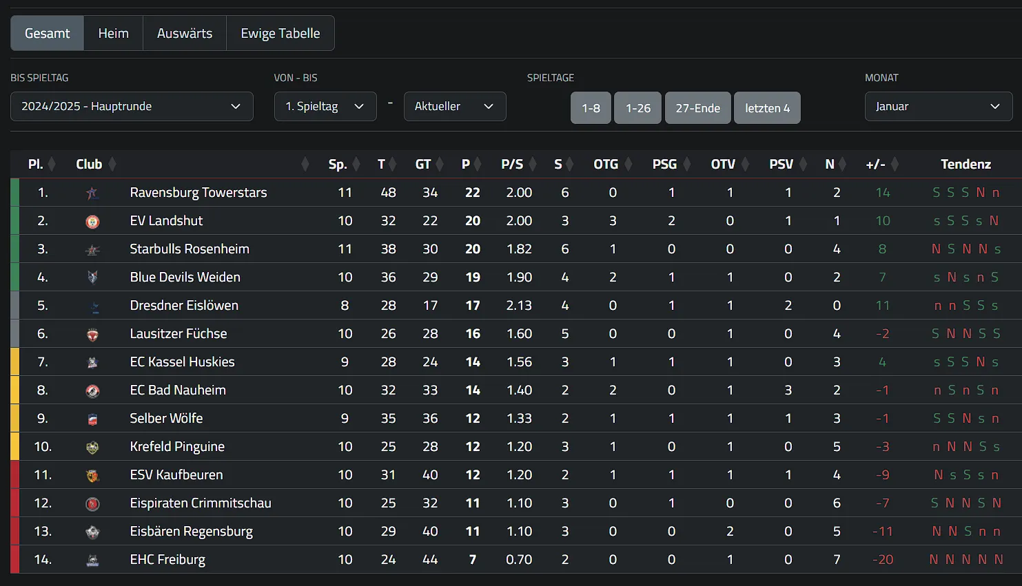
Task: Sort by the OTV column header
Action: pyautogui.click(x=723, y=165)
